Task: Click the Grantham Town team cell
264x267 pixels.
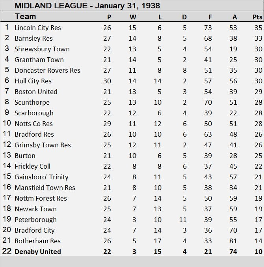Action: coord(39,60)
